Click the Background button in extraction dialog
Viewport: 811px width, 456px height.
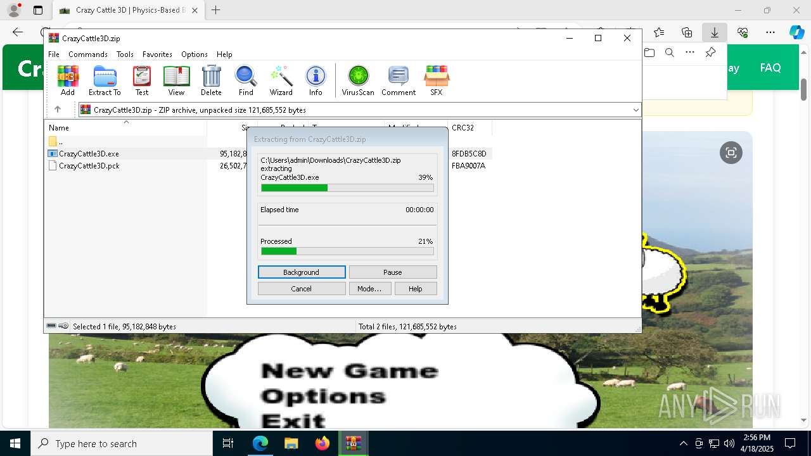point(302,272)
